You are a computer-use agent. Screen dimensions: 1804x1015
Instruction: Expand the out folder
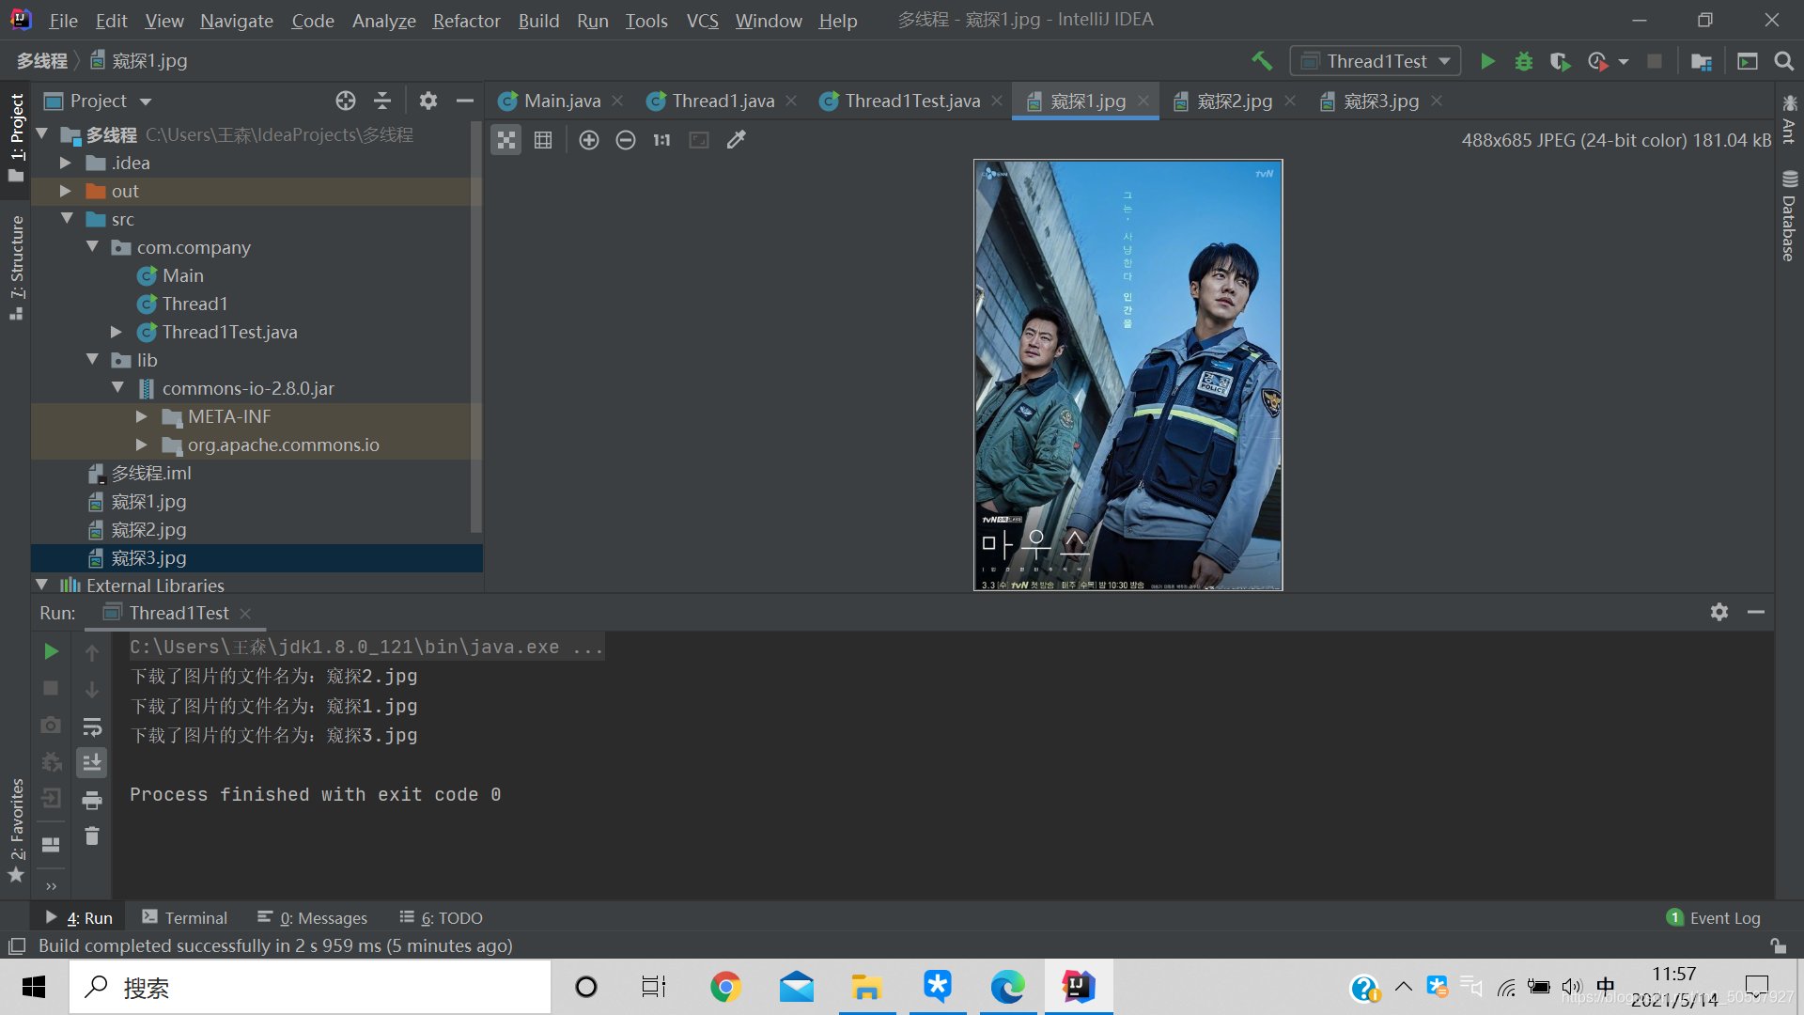66,192
